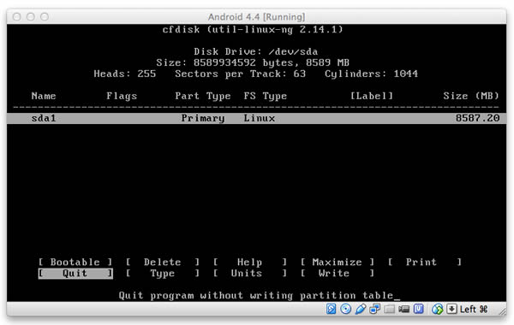
Task: Select the Bootable option in cfdisk
Action: [x=75, y=262]
